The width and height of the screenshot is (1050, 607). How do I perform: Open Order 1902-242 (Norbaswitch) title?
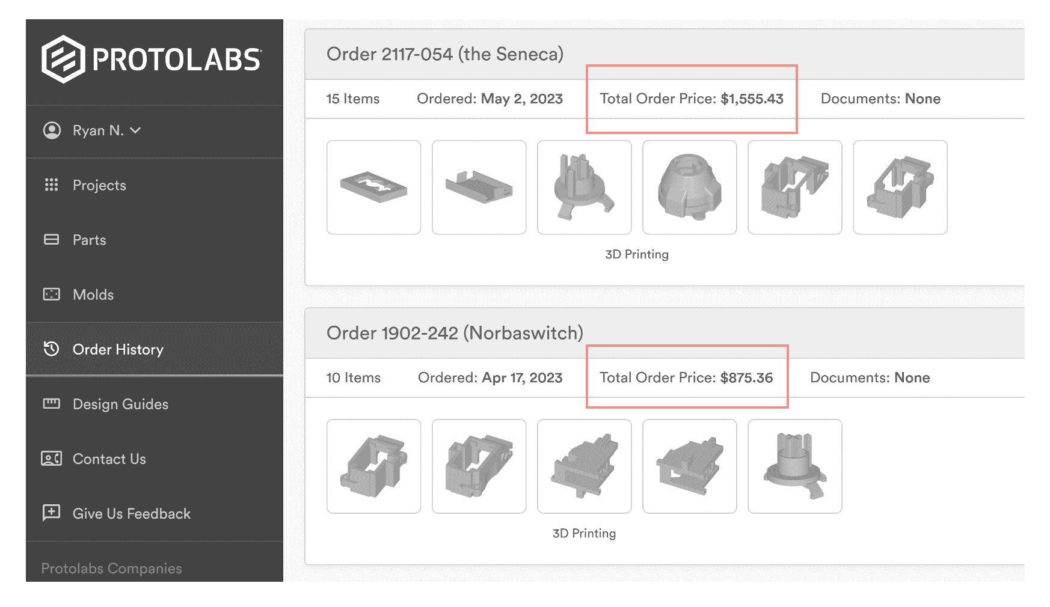click(x=455, y=333)
